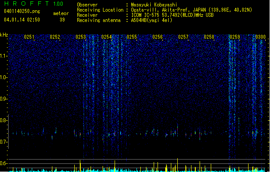Screen dimensions: 270x172
Task: Click the 0259 time marker
Action: pos(235,37)
